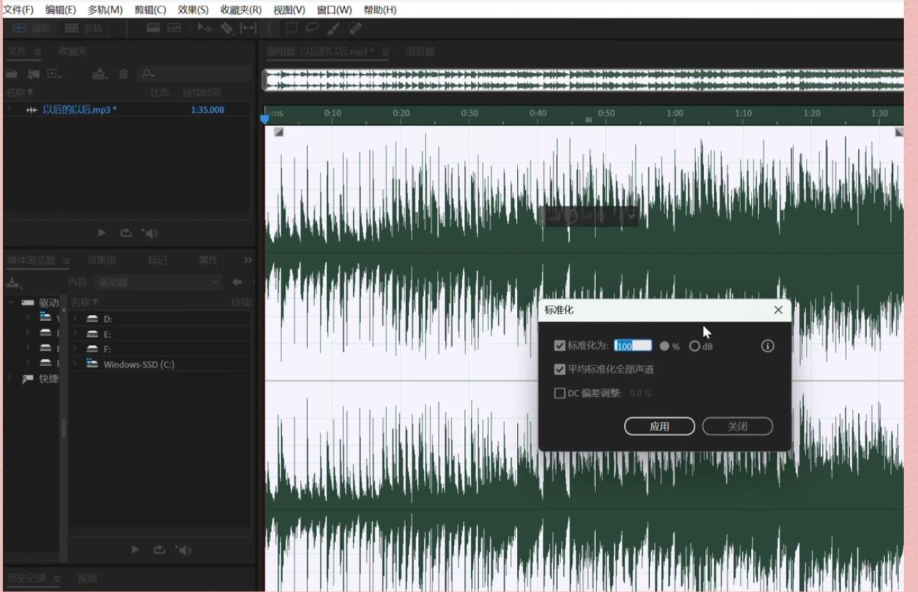Viewport: 918px width, 592px height.
Task: Click the trash icon in Files panel
Action: click(x=123, y=74)
